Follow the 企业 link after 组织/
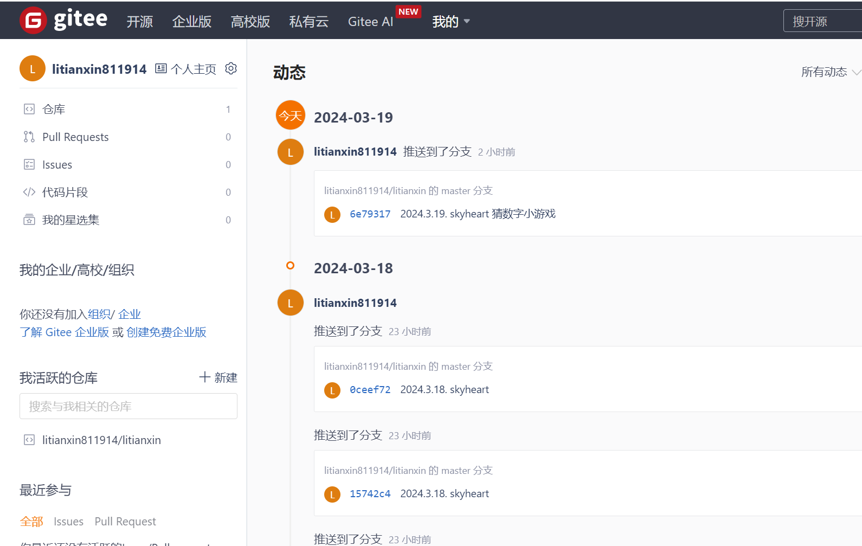The width and height of the screenshot is (862, 546). (130, 314)
